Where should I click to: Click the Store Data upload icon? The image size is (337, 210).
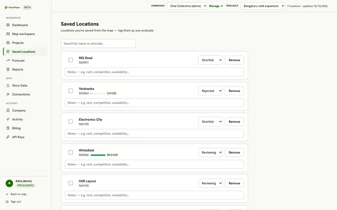(8, 85)
